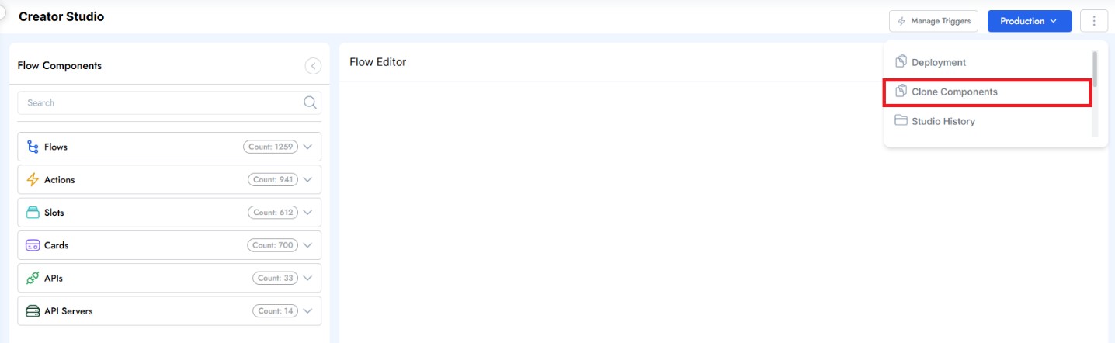Click the Creator Studio title
1115x343 pixels.
point(61,16)
